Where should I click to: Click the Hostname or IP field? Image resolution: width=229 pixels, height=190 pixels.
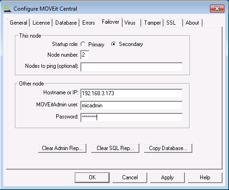click(x=131, y=93)
